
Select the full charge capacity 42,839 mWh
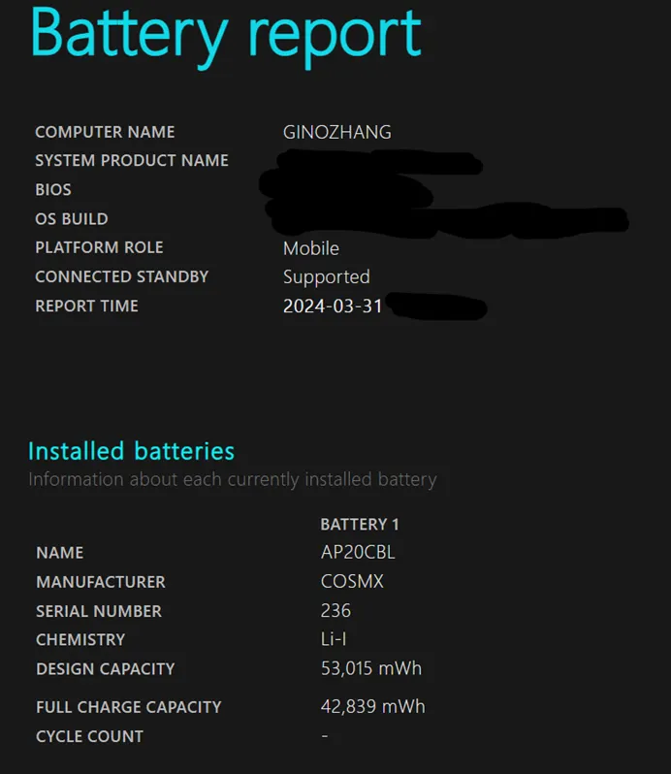point(372,707)
